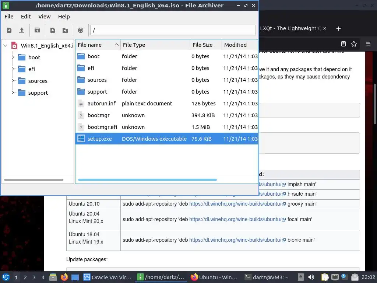Select the support folder in tree
The height and width of the screenshot is (283, 377).
click(x=38, y=92)
